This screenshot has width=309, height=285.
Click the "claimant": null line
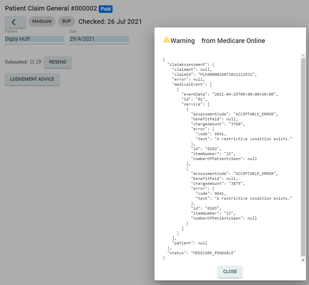(x=192, y=69)
